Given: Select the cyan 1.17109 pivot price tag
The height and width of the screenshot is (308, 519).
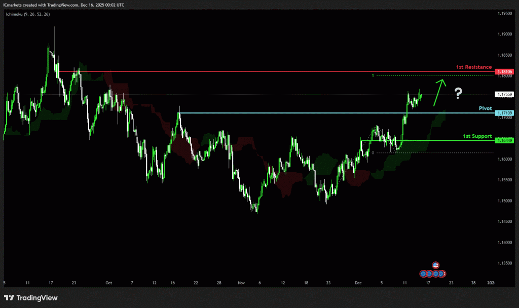Looking at the screenshot, I should 505,113.
